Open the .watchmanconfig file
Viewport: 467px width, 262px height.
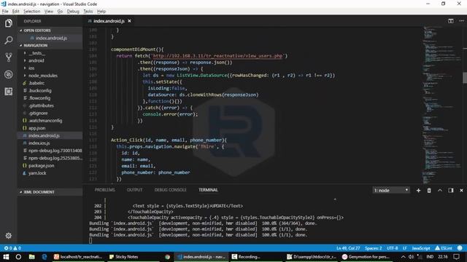(45, 120)
